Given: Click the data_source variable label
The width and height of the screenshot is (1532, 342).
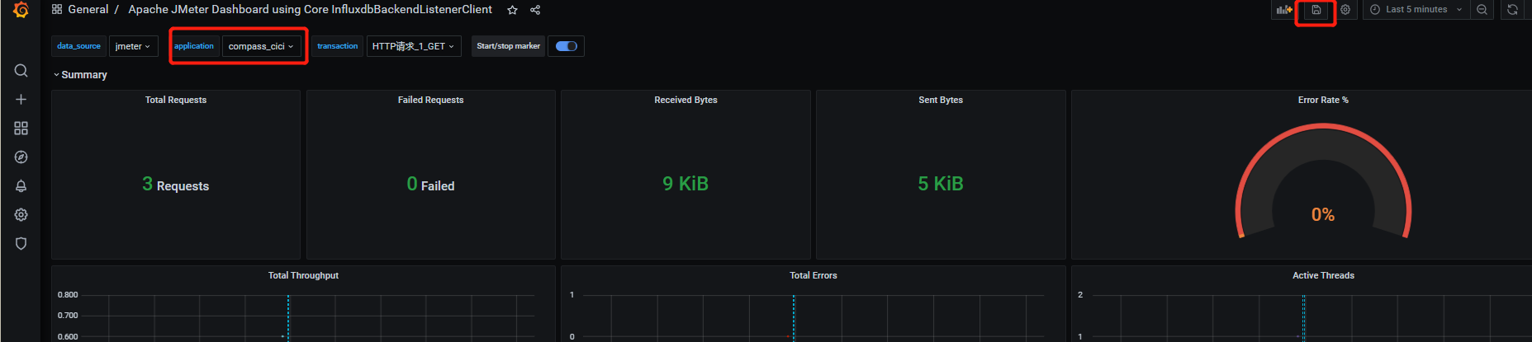Looking at the screenshot, I should pyautogui.click(x=78, y=46).
